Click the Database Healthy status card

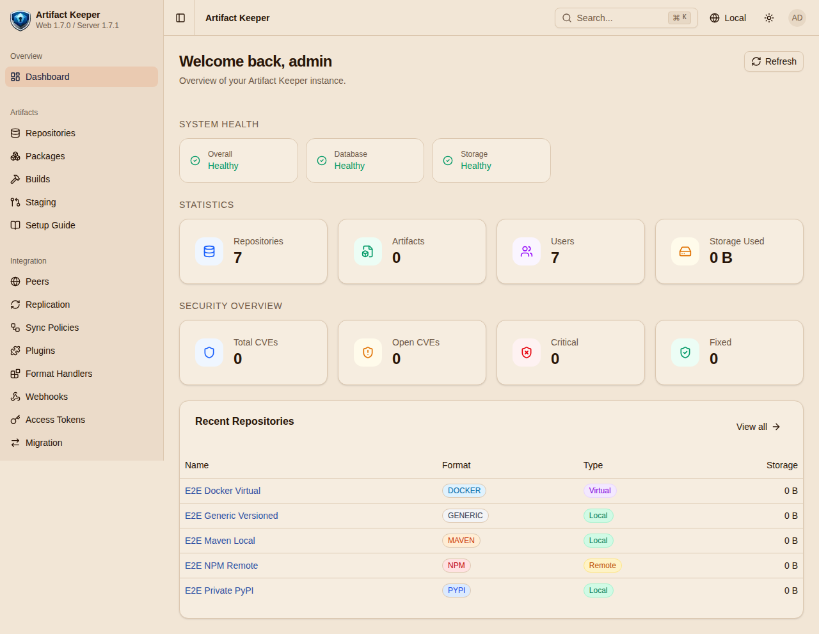click(x=365, y=161)
